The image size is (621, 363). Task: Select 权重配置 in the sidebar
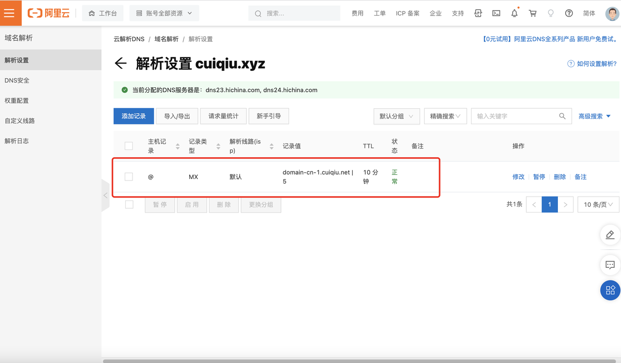click(x=50, y=100)
